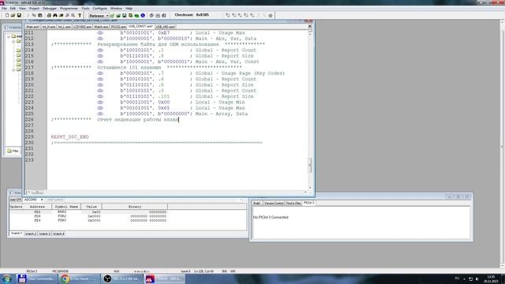Open the Build tab in Output window
Image resolution: width=505 pixels, height=284 pixels.
(x=256, y=204)
